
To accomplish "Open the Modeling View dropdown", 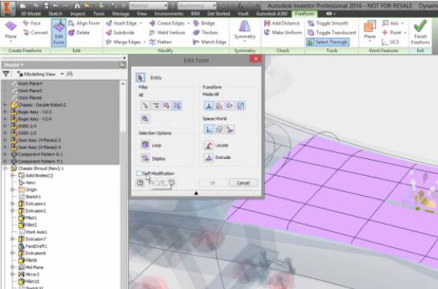I will point(62,74).
